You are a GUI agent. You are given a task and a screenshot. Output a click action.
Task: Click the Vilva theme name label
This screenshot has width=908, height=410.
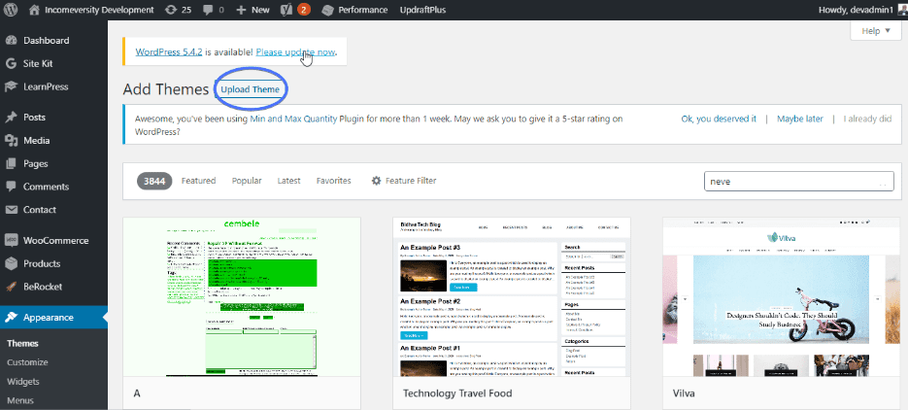[x=684, y=393]
